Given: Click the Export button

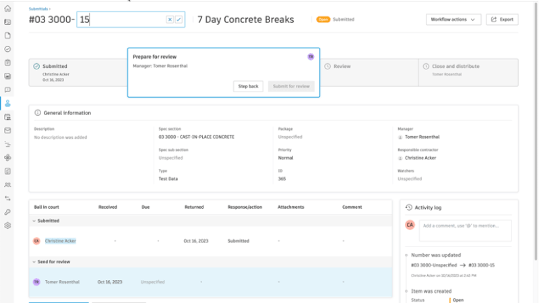Looking at the screenshot, I should click(502, 20).
